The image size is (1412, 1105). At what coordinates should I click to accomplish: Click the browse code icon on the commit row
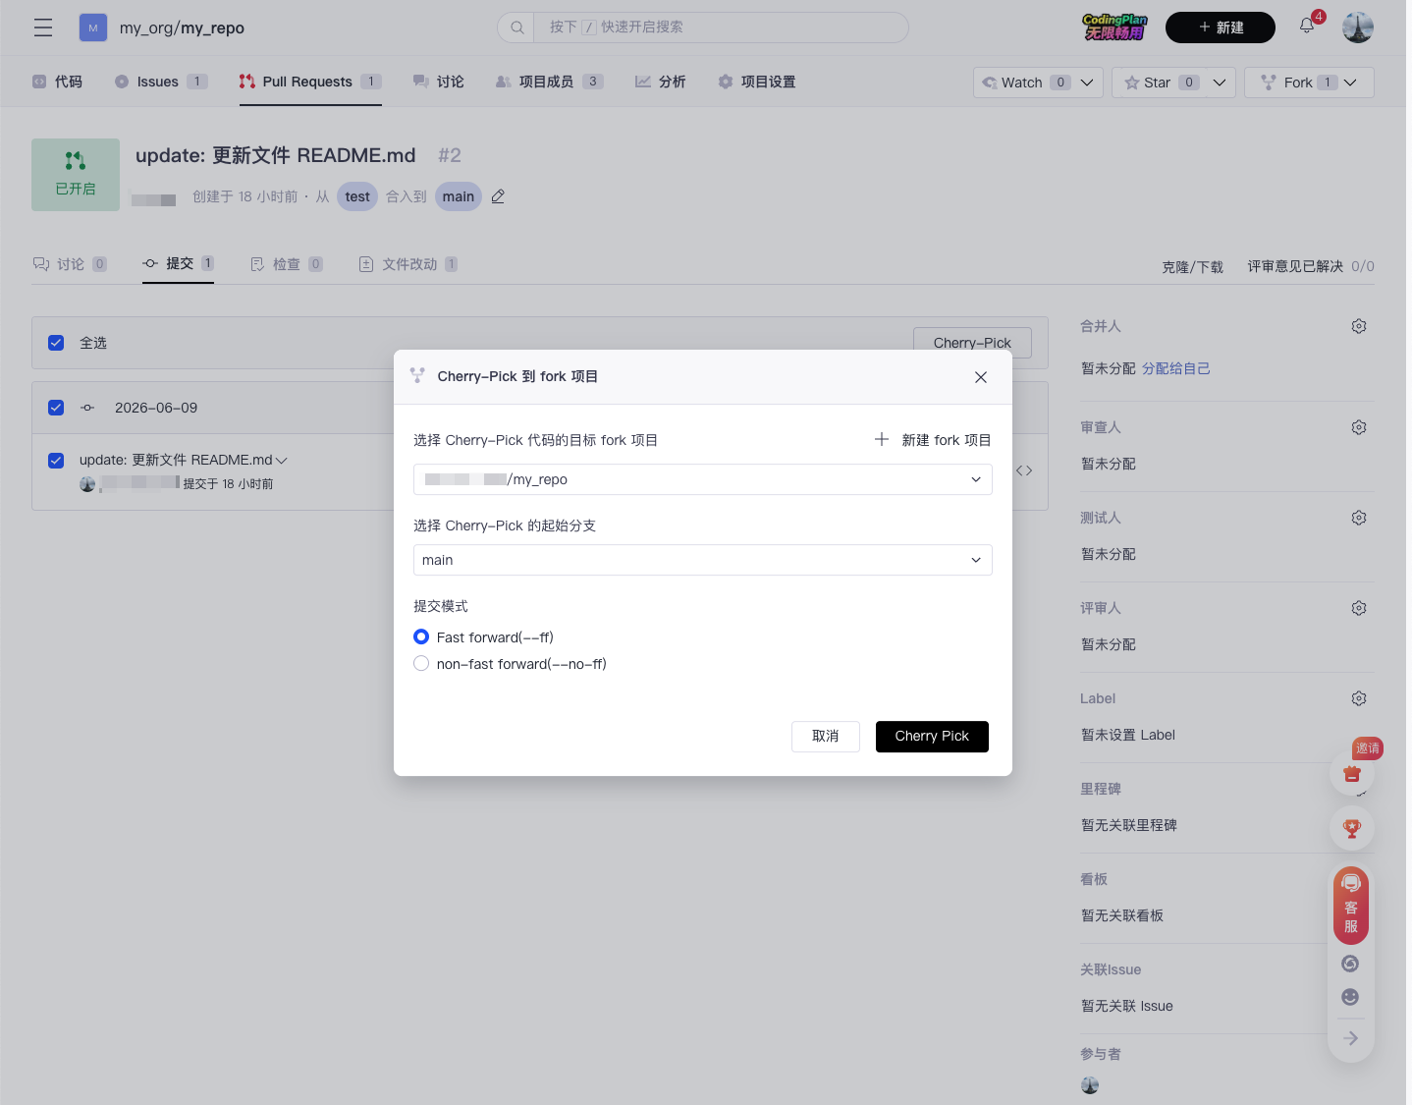tap(1024, 470)
